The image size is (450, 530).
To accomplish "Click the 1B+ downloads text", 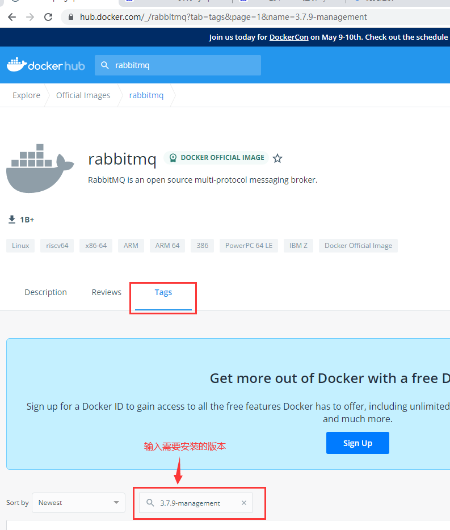I will tap(27, 220).
